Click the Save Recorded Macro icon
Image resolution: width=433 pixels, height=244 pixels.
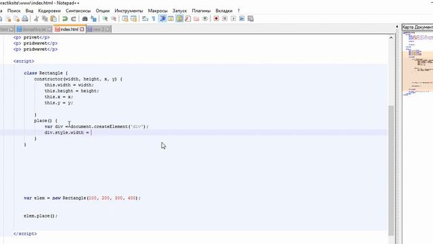251,19
